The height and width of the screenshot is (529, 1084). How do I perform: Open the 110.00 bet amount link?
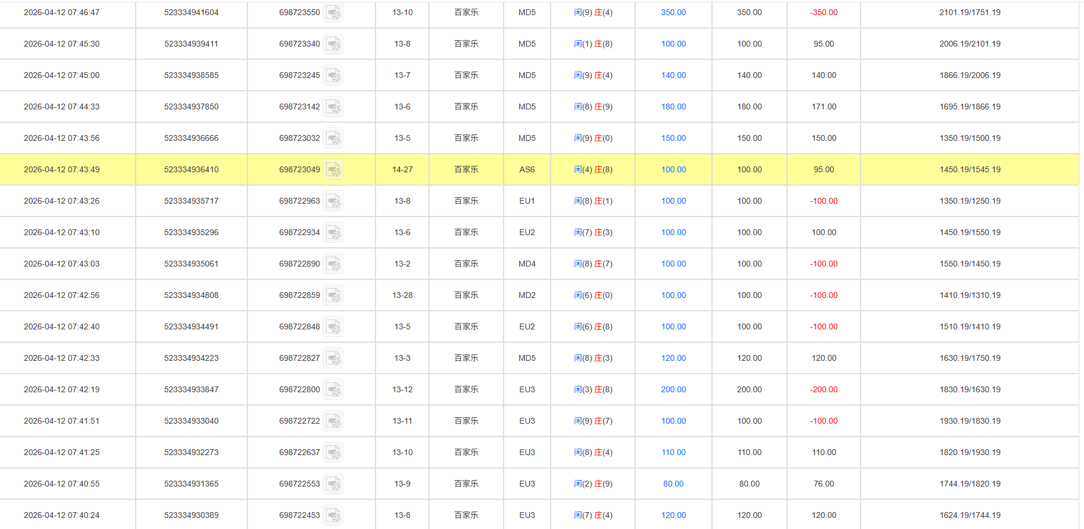click(673, 452)
